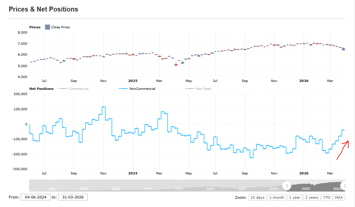Click the Prices legend title
The height and width of the screenshot is (207, 355).
[35, 27]
